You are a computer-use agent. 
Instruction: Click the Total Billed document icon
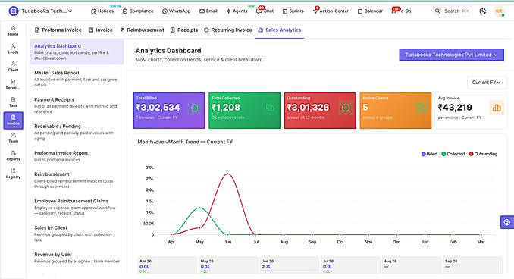pos(195,108)
